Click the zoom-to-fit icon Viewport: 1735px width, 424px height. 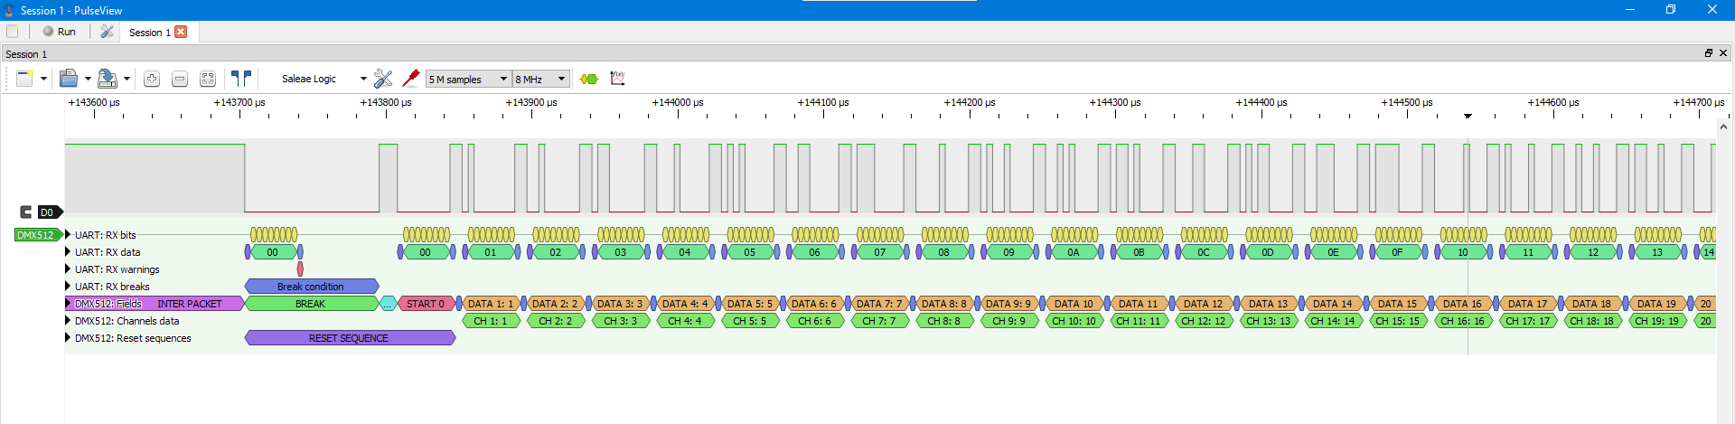tap(207, 79)
